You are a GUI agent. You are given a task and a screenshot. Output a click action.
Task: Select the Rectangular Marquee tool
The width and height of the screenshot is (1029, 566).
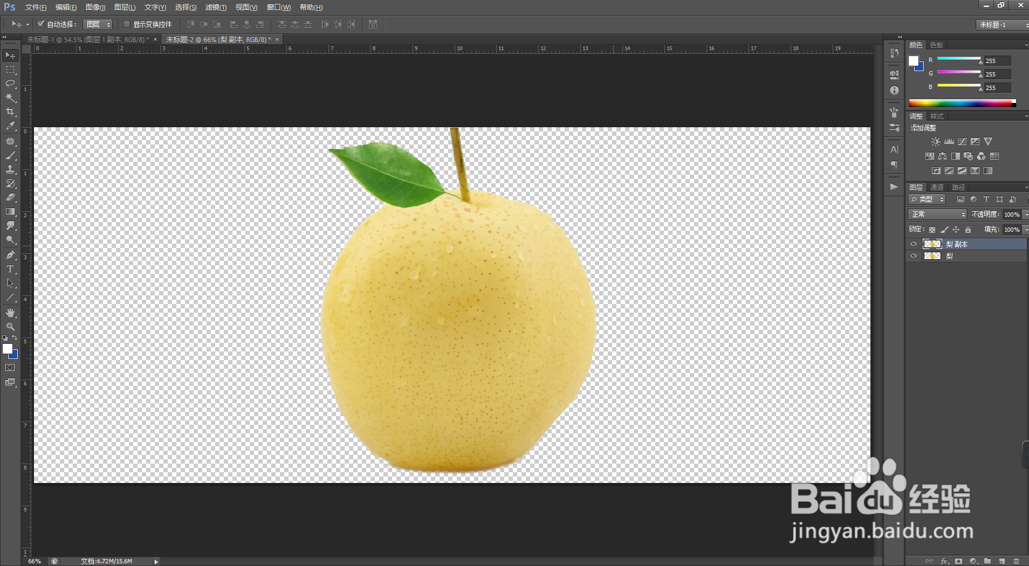coord(10,70)
